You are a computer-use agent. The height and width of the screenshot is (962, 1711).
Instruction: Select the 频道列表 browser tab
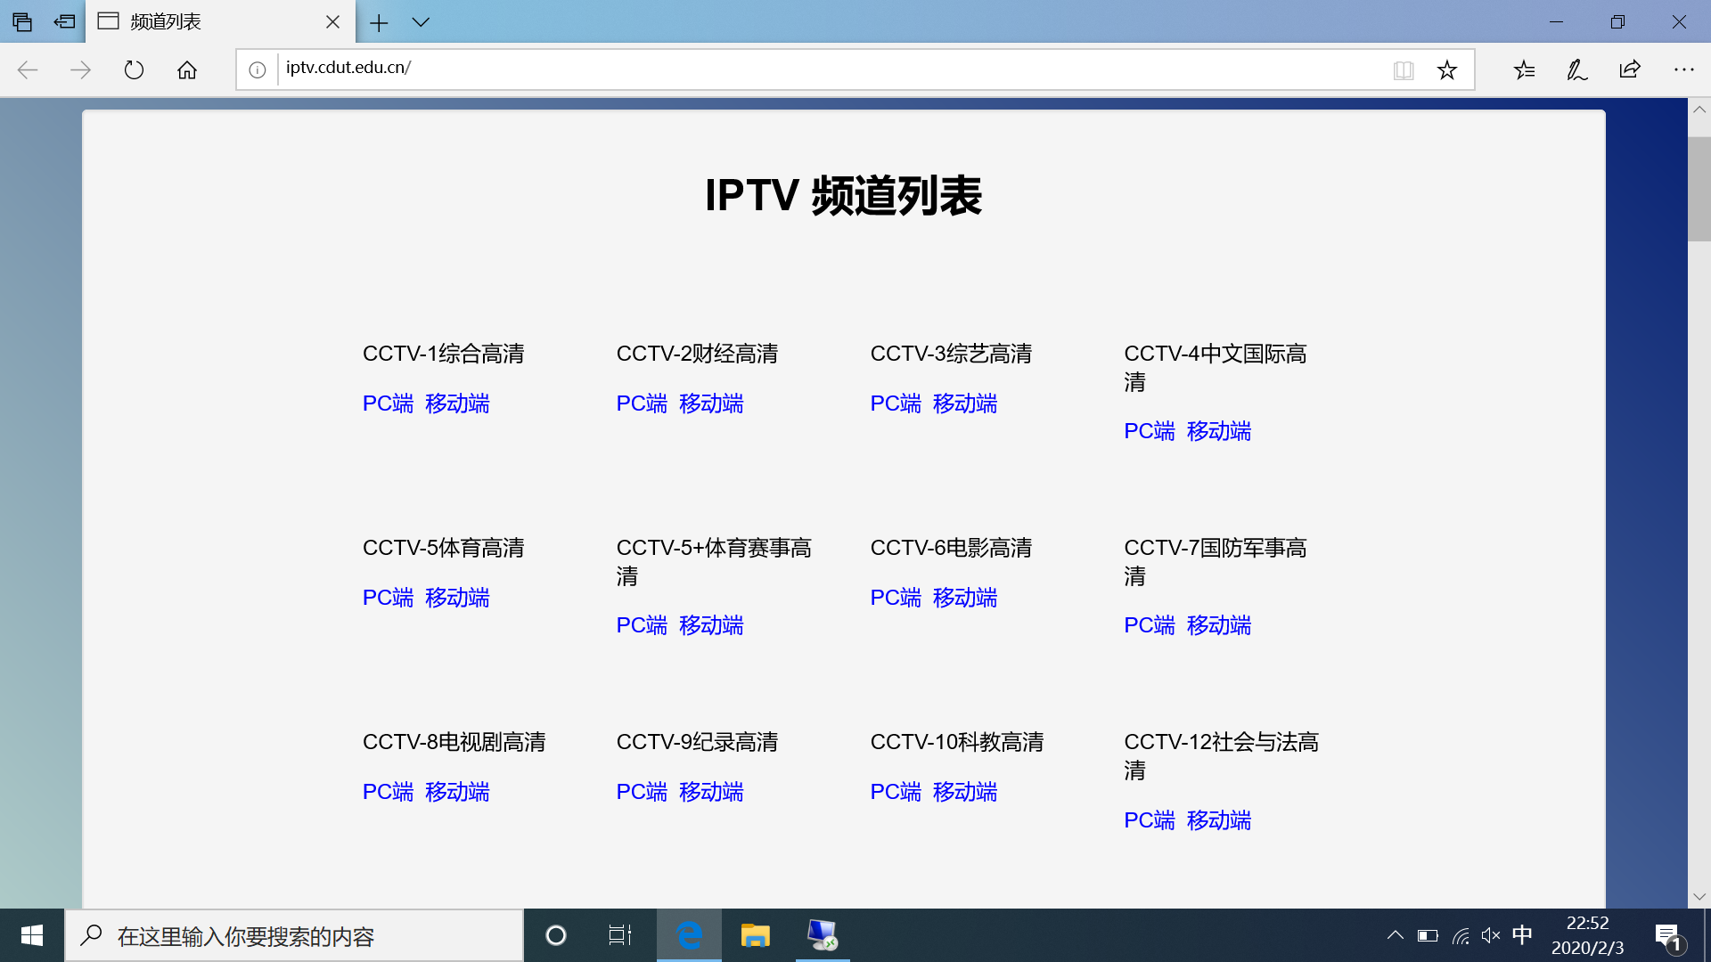(220, 21)
